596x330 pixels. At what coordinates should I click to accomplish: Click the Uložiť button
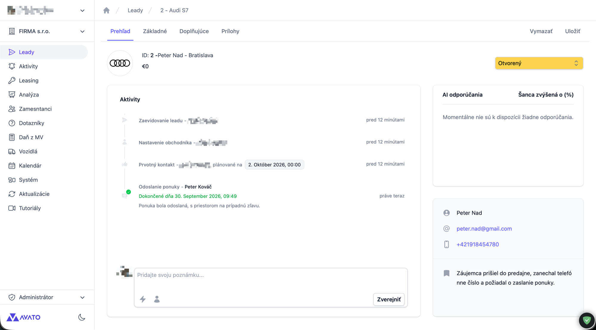[x=572, y=31]
